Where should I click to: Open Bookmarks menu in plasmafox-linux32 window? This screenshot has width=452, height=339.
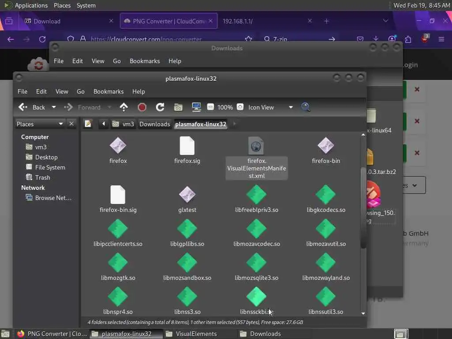click(109, 92)
